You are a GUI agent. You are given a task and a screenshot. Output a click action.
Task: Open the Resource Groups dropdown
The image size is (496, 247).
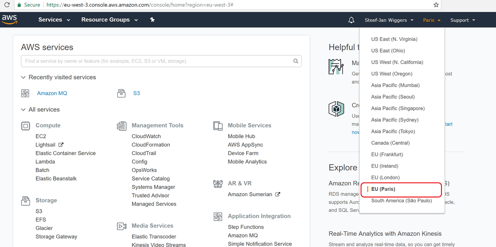(x=110, y=20)
